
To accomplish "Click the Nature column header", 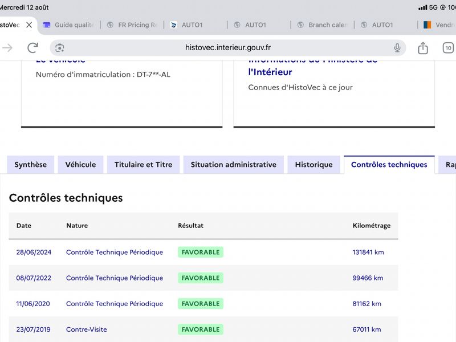I will [77, 226].
